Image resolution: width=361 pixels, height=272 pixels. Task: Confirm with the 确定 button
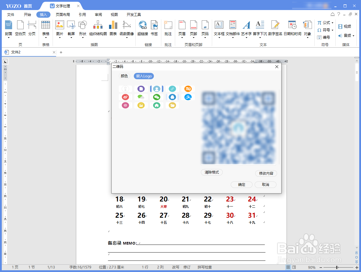click(x=242, y=185)
